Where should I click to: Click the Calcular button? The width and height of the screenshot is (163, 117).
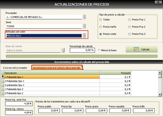pyautogui.click(x=142, y=49)
